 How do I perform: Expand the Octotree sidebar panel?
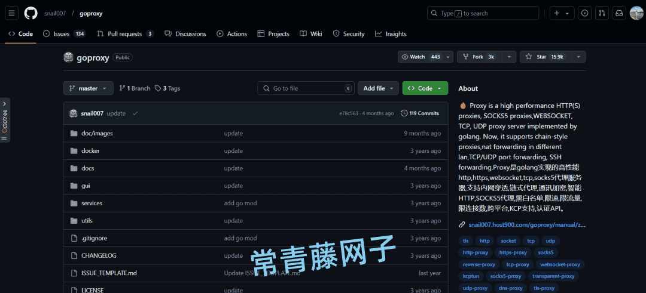(5, 120)
